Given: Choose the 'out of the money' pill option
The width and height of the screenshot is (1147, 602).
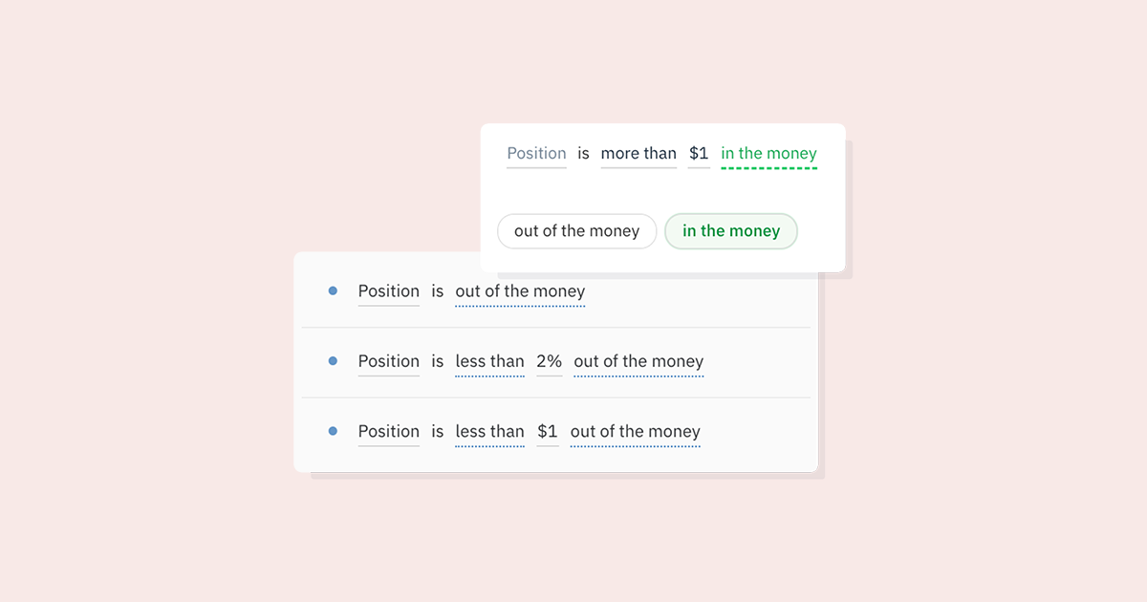Looking at the screenshot, I should click(576, 231).
